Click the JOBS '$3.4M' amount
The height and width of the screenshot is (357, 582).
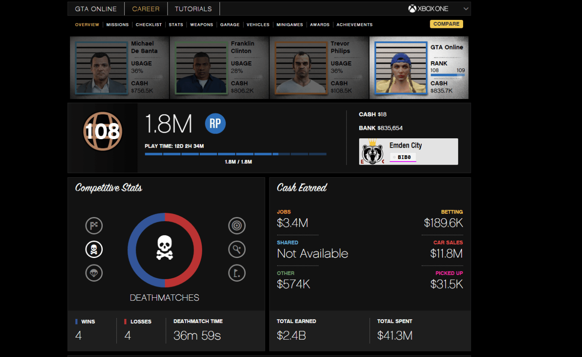pyautogui.click(x=292, y=223)
